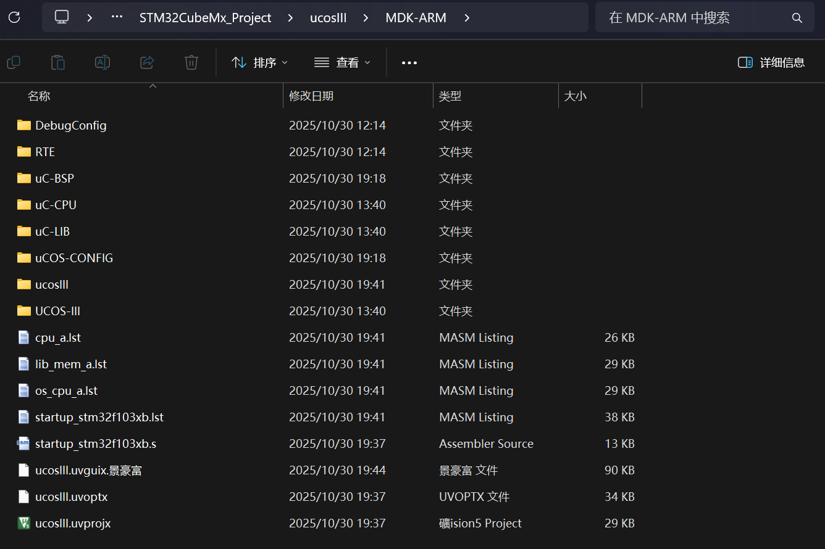Select the UCOS-III folder icon

(24, 311)
